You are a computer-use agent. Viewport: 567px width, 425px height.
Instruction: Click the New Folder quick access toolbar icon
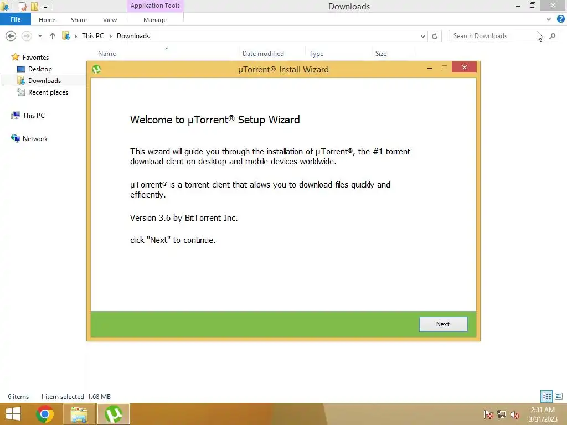34,6
